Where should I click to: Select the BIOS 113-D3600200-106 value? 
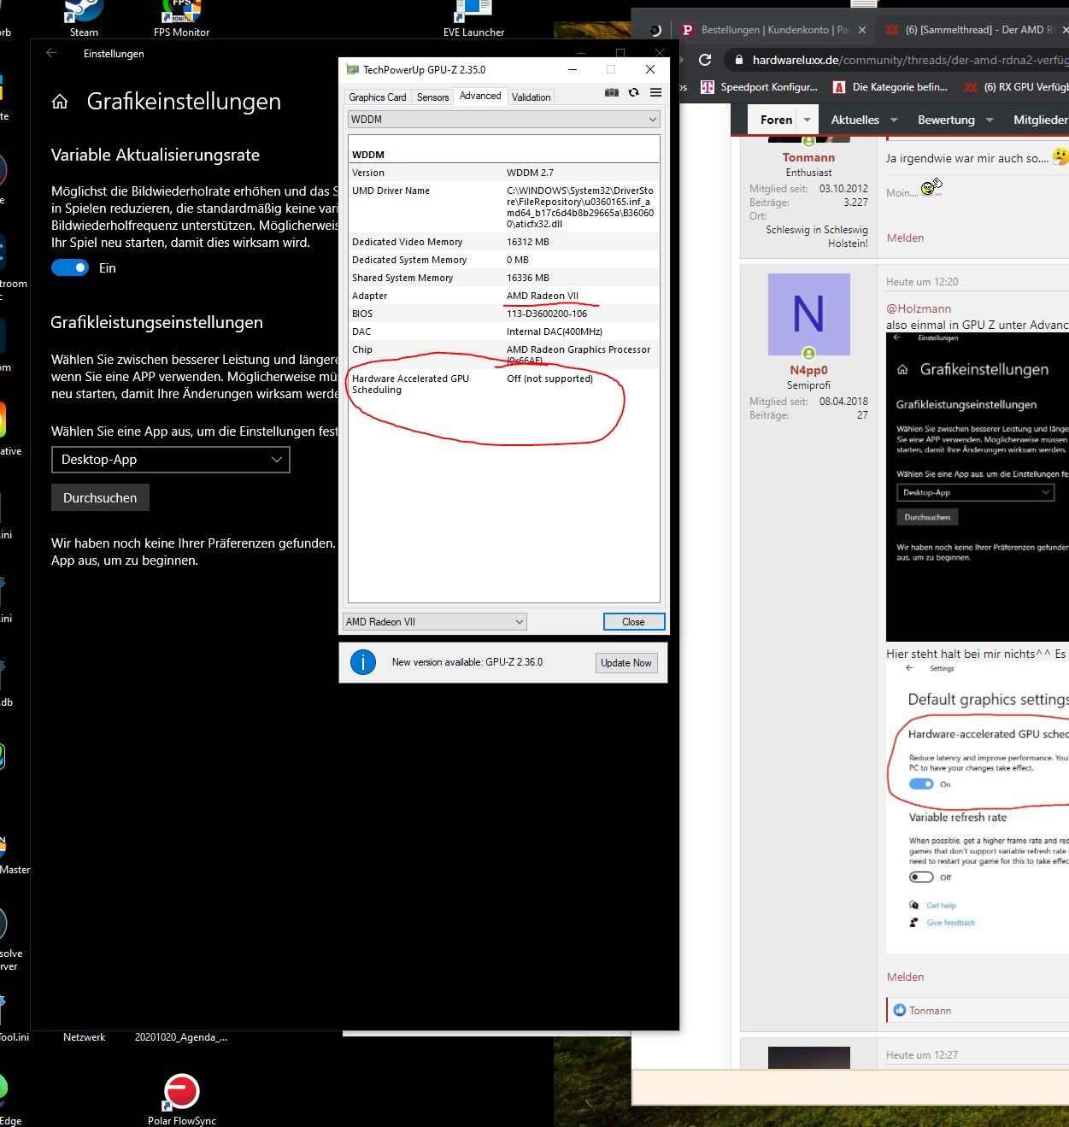point(547,314)
